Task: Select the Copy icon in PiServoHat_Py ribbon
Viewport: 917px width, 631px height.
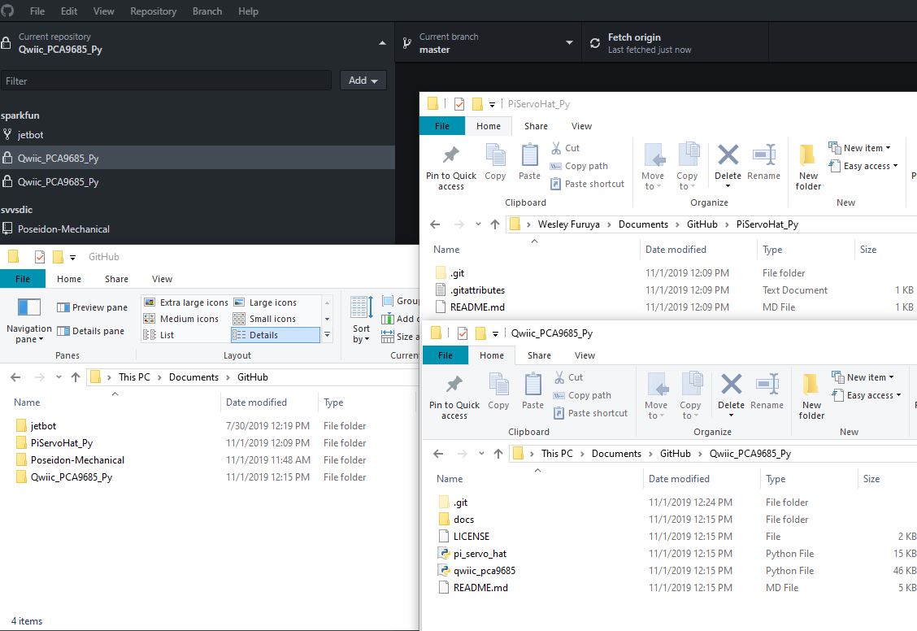Action: click(495, 161)
